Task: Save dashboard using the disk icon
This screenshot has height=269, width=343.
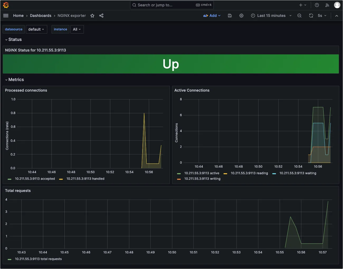Action: [x=230, y=16]
